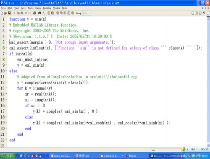Click 'for k = 1:numel(y)' line

click(x=34, y=88)
